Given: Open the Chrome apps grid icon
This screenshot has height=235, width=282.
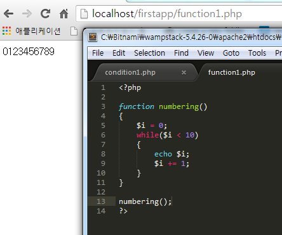Looking at the screenshot, I should coord(6,31).
